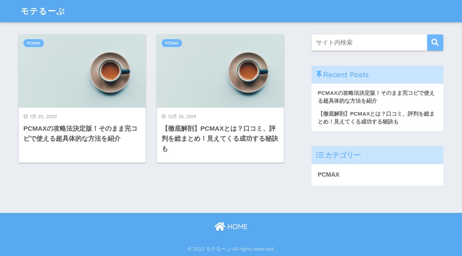Click date text 12月 28, 2019
The width and height of the screenshot is (462, 256).
pos(182,116)
